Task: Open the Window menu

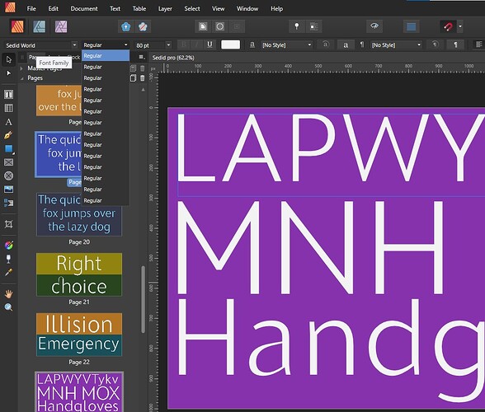Action: [247, 9]
